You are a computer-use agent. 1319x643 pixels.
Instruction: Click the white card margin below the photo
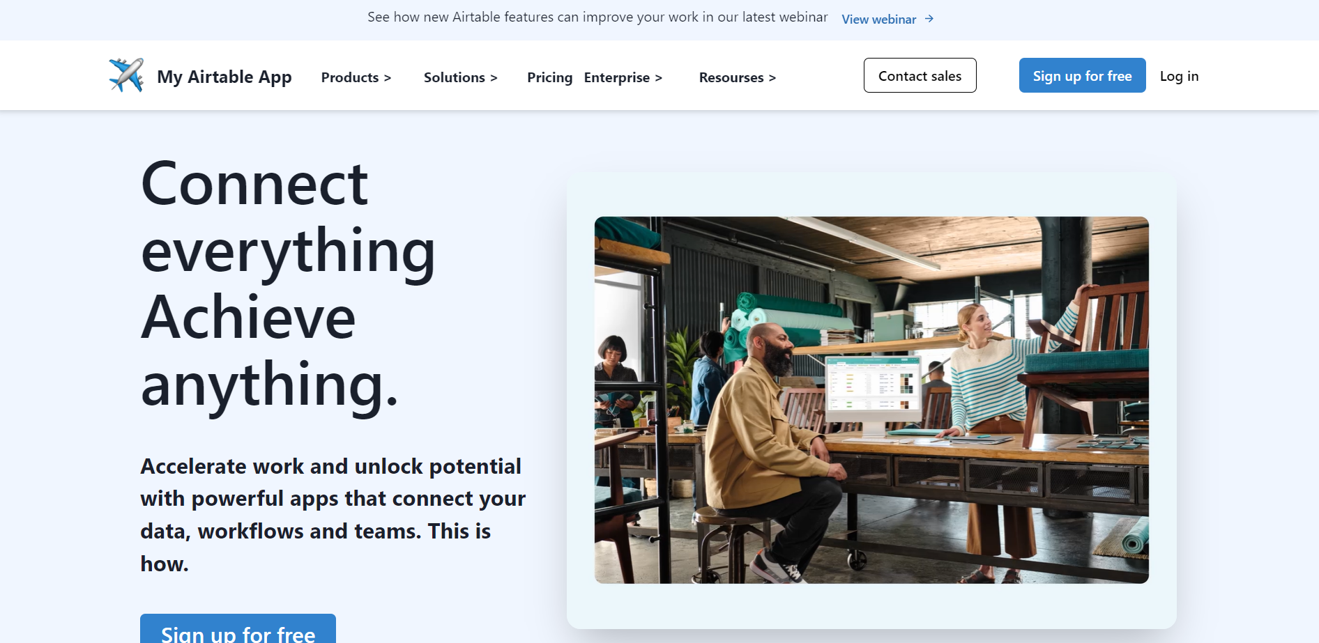coord(871,605)
